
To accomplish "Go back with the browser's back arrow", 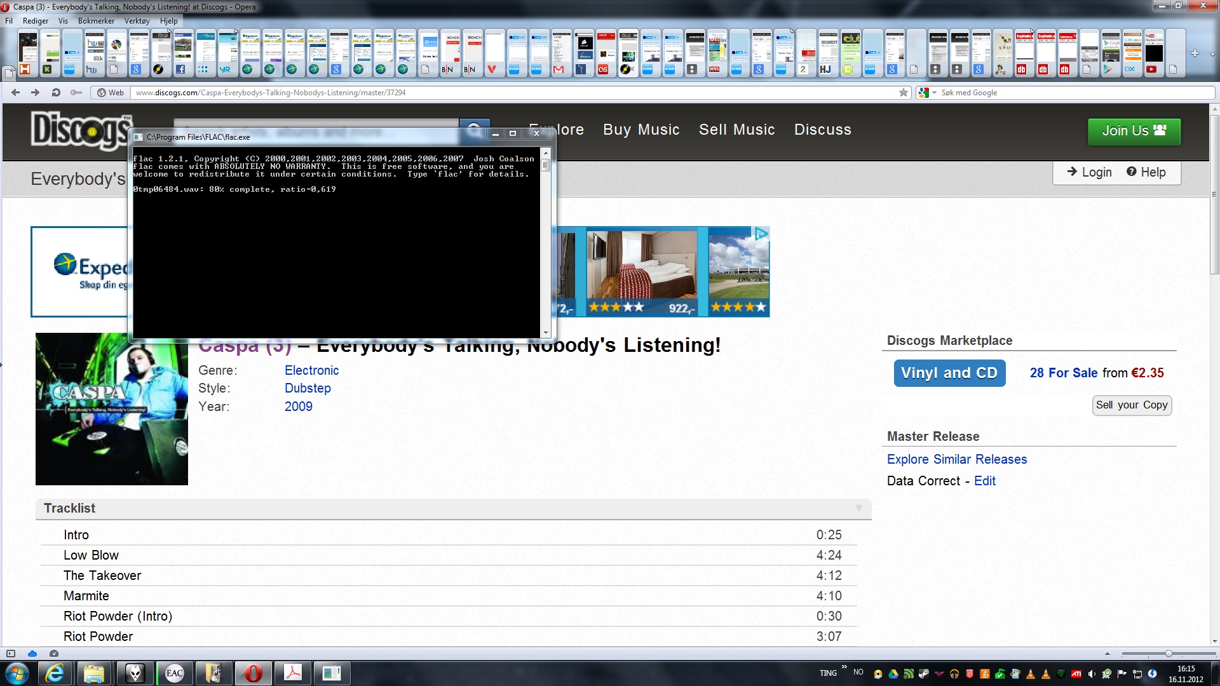I will point(16,93).
